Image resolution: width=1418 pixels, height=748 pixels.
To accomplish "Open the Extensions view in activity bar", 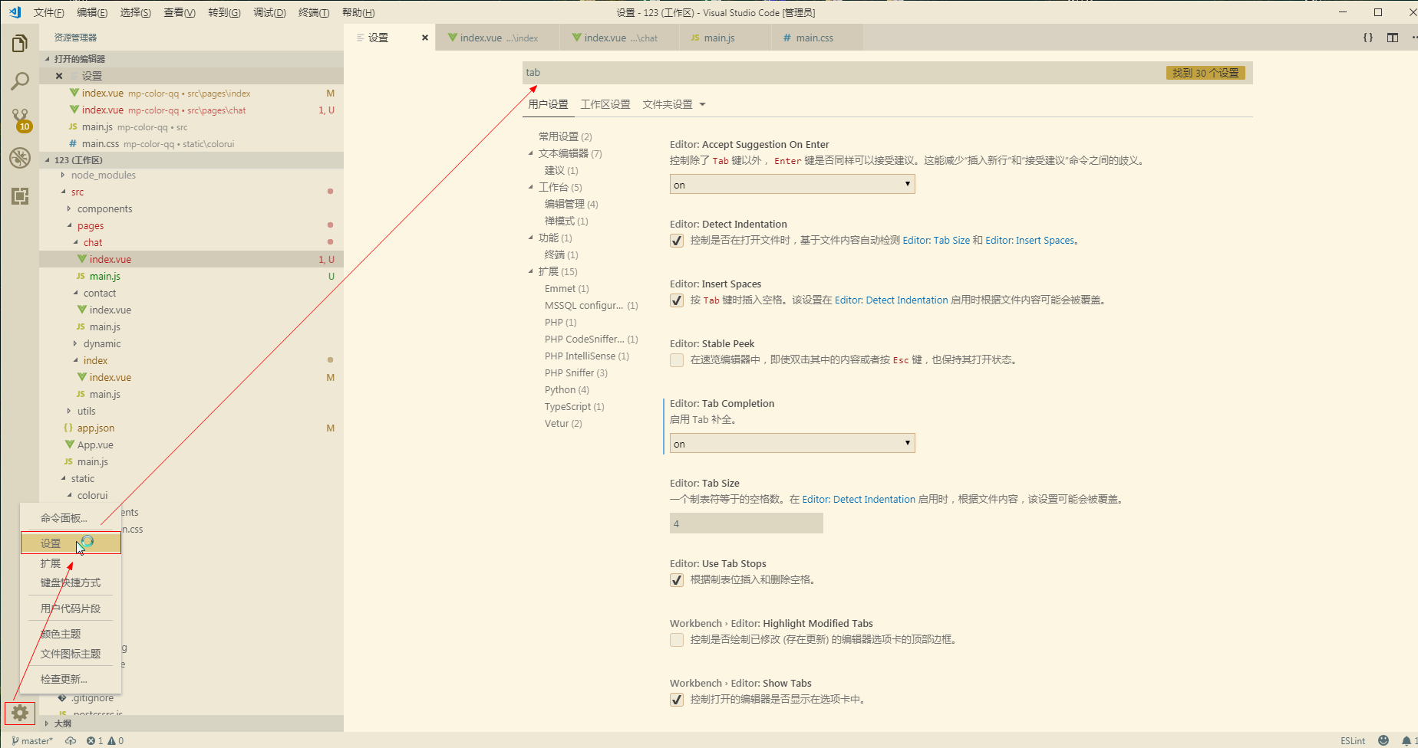I will click(20, 196).
